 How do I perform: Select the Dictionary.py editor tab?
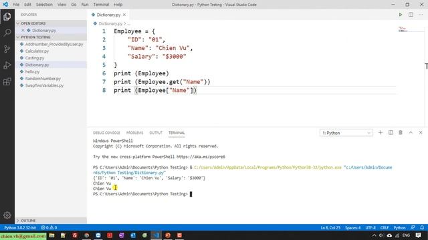tap(108, 15)
